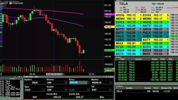Increase Shares with the up stepper arrow
The height and width of the screenshot is (100, 178).
pos(66,82)
